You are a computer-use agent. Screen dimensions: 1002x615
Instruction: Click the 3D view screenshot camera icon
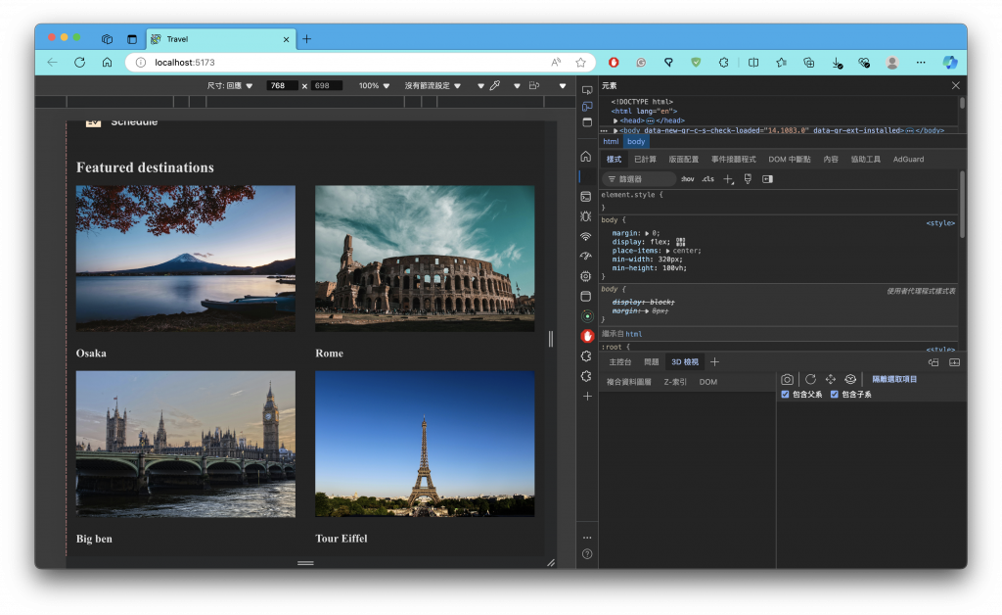788,379
